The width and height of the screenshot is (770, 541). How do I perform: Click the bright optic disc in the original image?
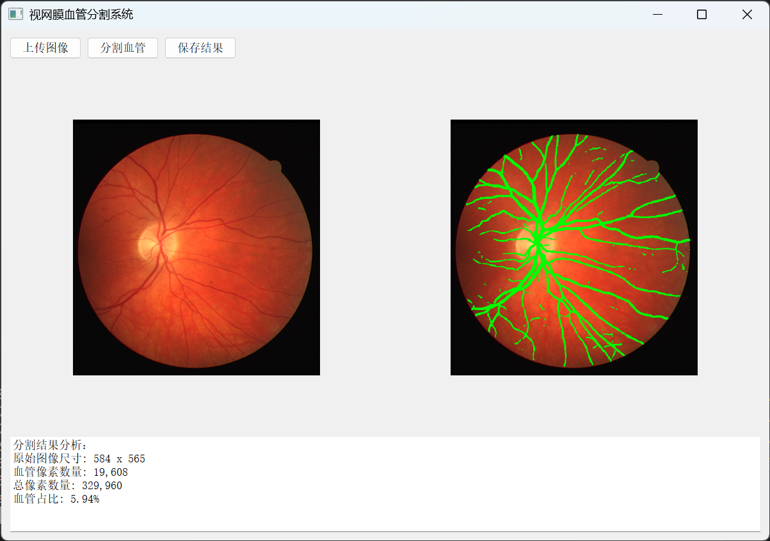coord(148,243)
